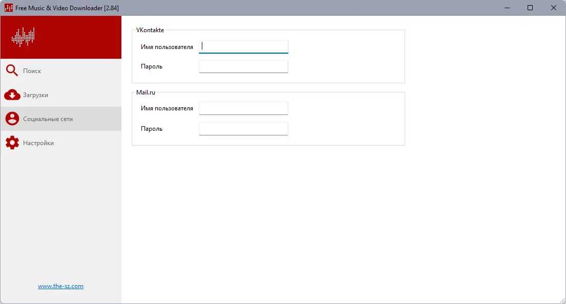Click the cloud download icon
The image size is (566, 304).
coord(12,95)
